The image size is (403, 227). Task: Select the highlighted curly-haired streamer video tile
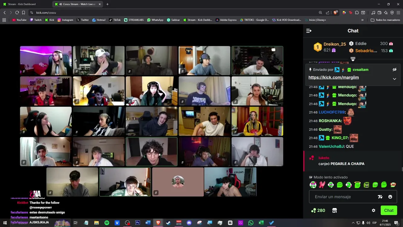[151, 152]
